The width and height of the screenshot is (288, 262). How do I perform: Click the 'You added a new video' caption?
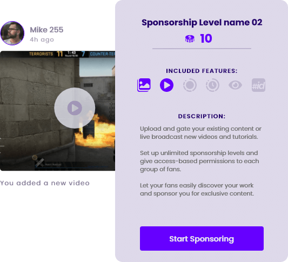(45, 183)
